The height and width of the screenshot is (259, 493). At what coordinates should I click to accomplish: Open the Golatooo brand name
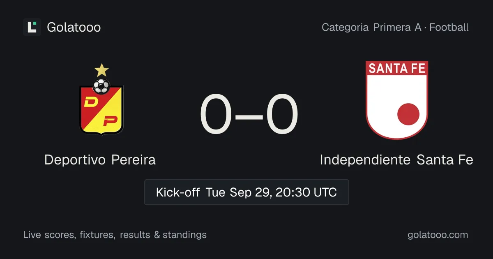point(74,27)
